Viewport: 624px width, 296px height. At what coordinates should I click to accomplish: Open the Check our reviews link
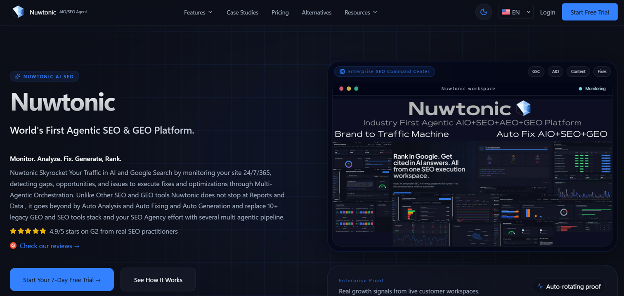pyautogui.click(x=50, y=246)
